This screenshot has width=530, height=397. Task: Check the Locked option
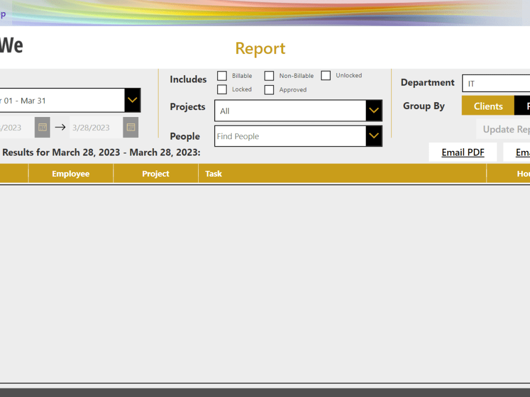[x=222, y=89]
